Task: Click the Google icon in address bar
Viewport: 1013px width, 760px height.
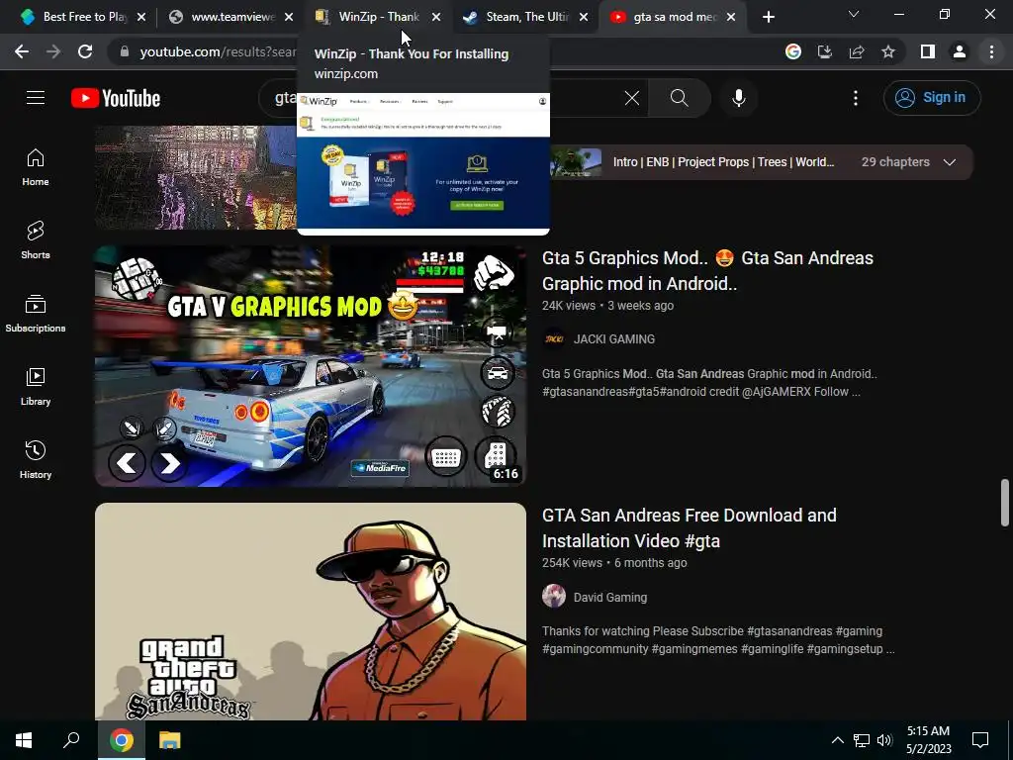Action: tap(793, 51)
